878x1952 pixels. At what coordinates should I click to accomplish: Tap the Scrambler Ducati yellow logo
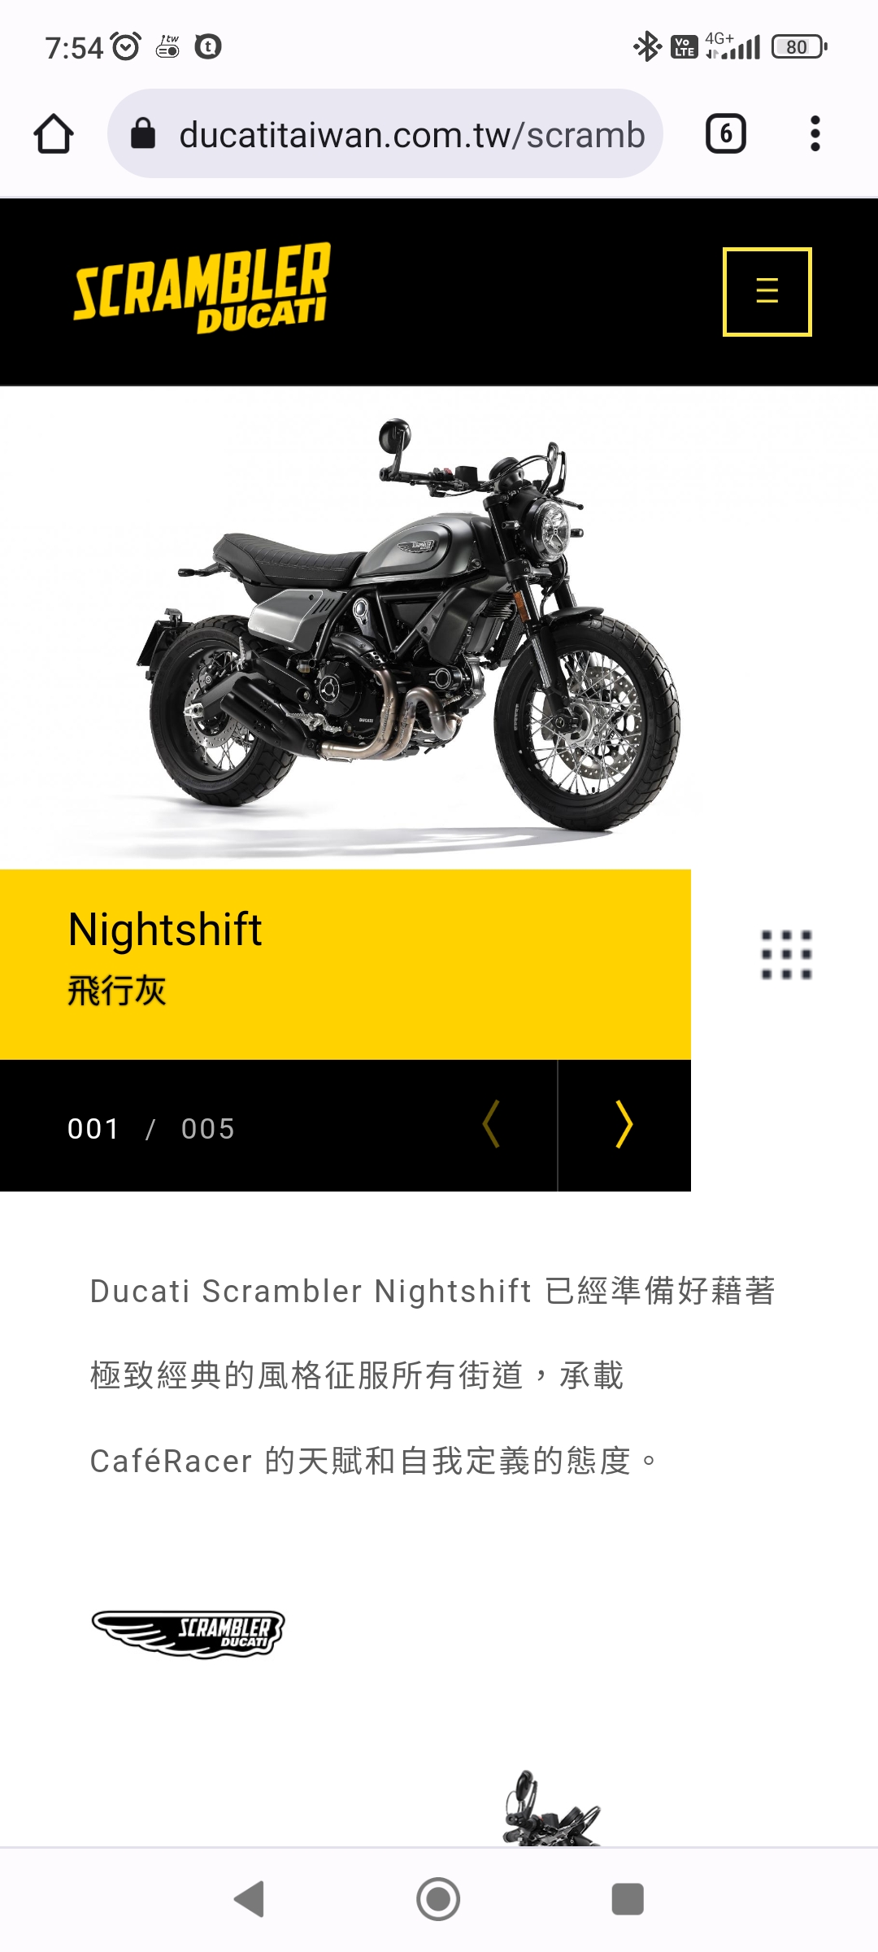(x=202, y=288)
